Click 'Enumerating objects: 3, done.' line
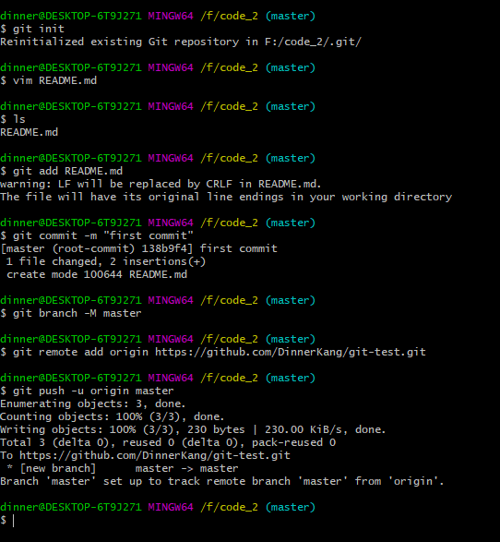Screen dimensions: 500x542 coord(93,403)
